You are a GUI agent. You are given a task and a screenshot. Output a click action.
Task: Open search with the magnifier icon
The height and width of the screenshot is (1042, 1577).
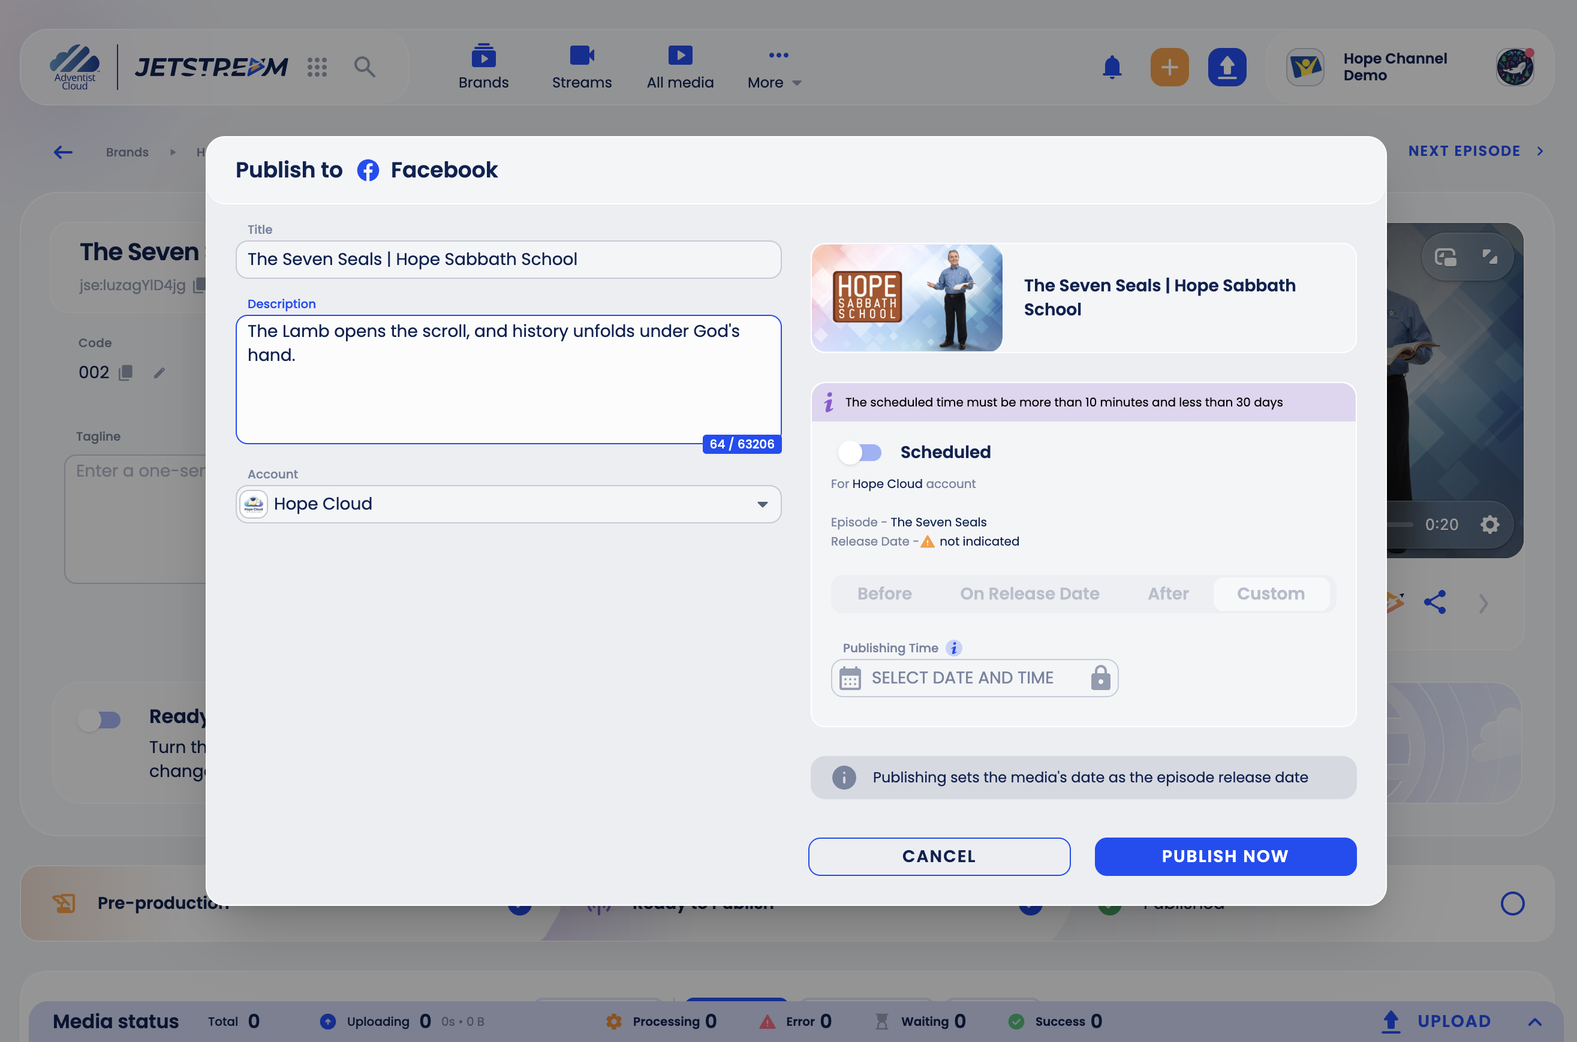[x=364, y=67]
